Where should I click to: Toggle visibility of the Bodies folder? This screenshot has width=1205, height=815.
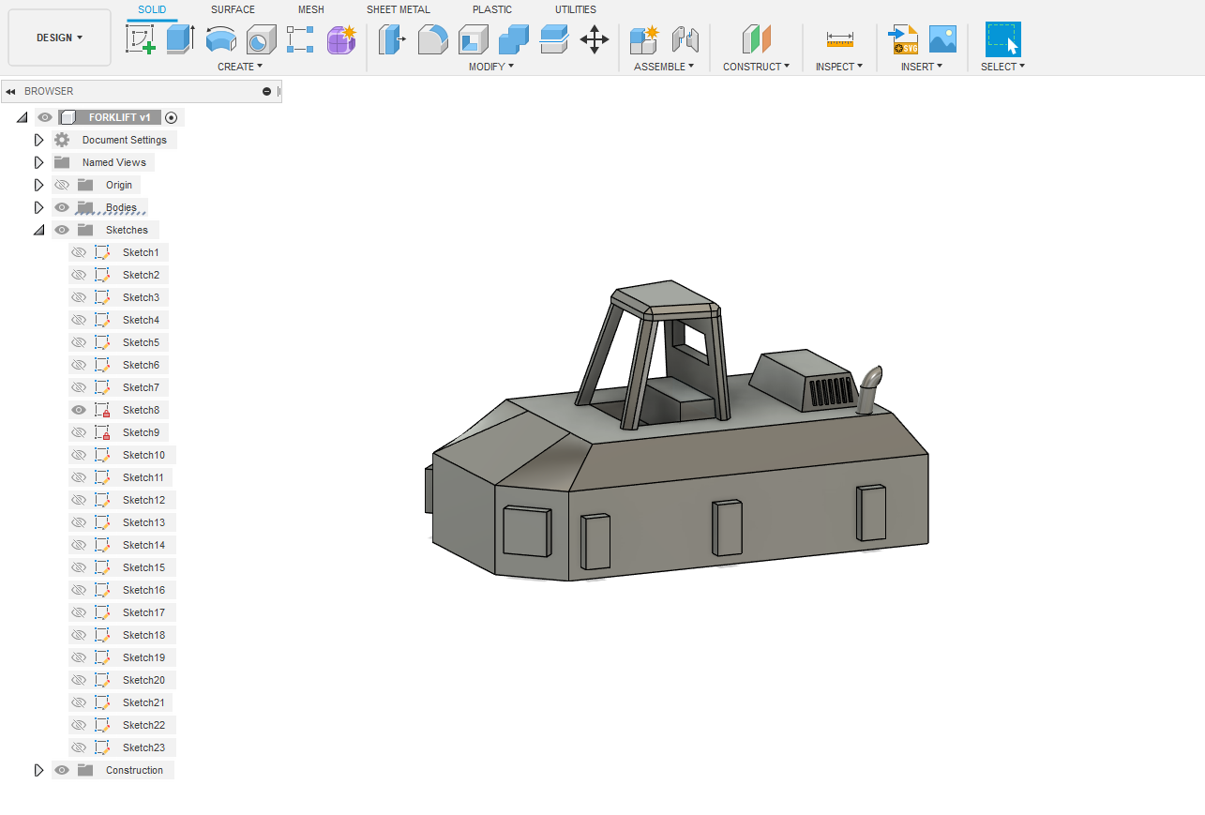pos(61,206)
